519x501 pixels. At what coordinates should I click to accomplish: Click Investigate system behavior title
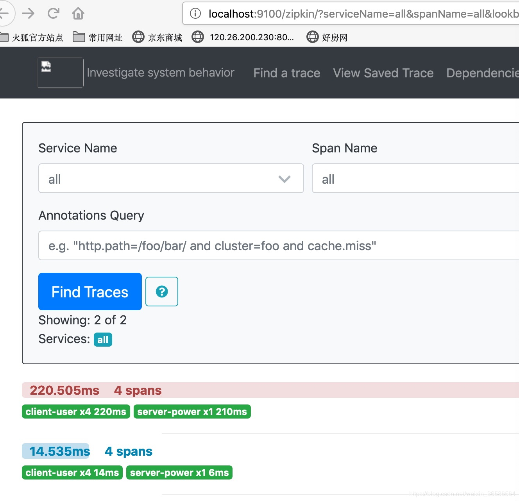pyautogui.click(x=161, y=73)
